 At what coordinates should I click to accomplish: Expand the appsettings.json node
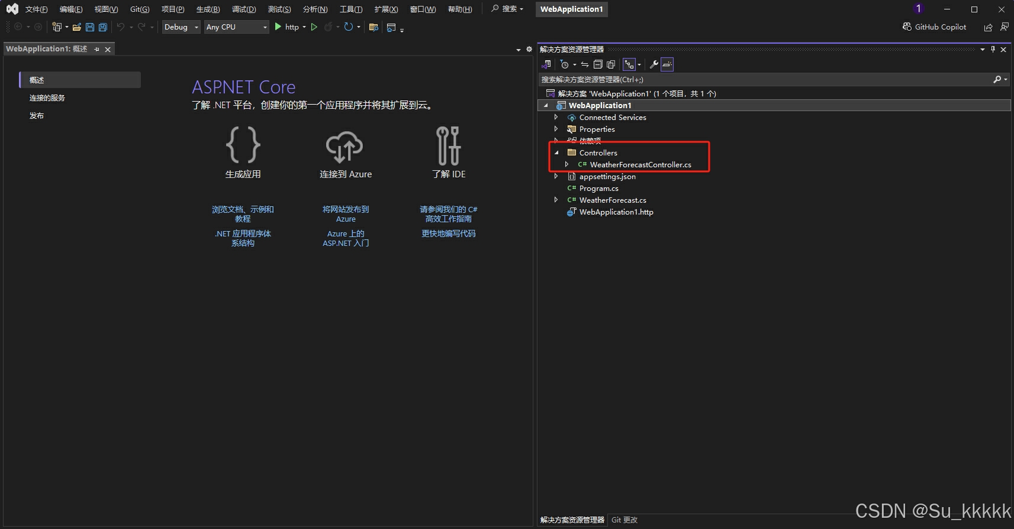(x=556, y=176)
